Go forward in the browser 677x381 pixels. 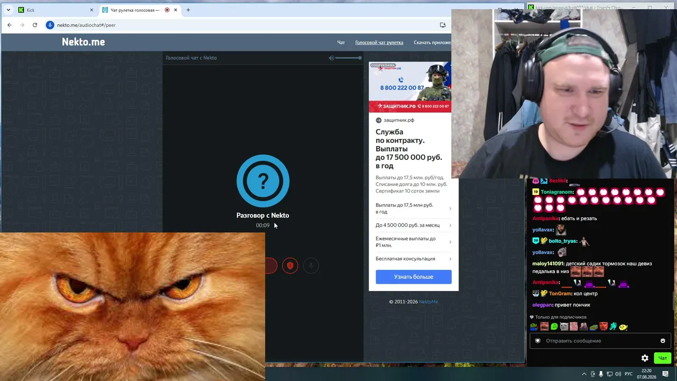(22, 25)
